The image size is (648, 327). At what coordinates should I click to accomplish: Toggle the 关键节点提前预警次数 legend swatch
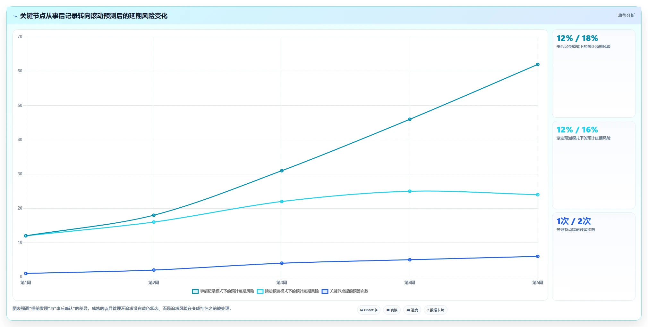[x=325, y=291]
